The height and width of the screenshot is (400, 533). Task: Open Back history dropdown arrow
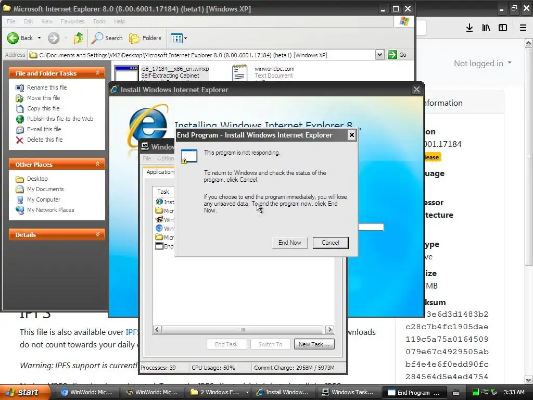tap(39, 38)
